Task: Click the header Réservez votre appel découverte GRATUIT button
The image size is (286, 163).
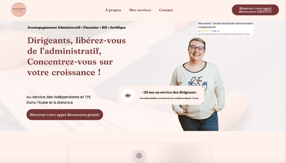Action: click(255, 10)
